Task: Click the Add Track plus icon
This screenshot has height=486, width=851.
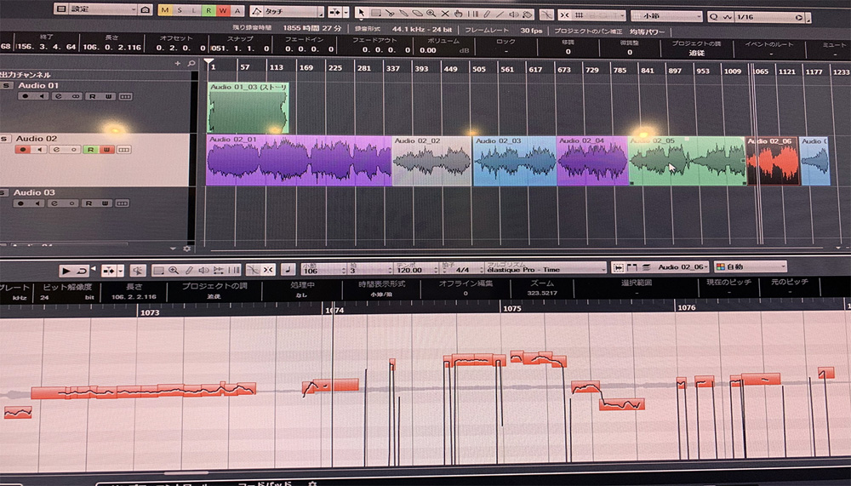Action: (x=177, y=63)
